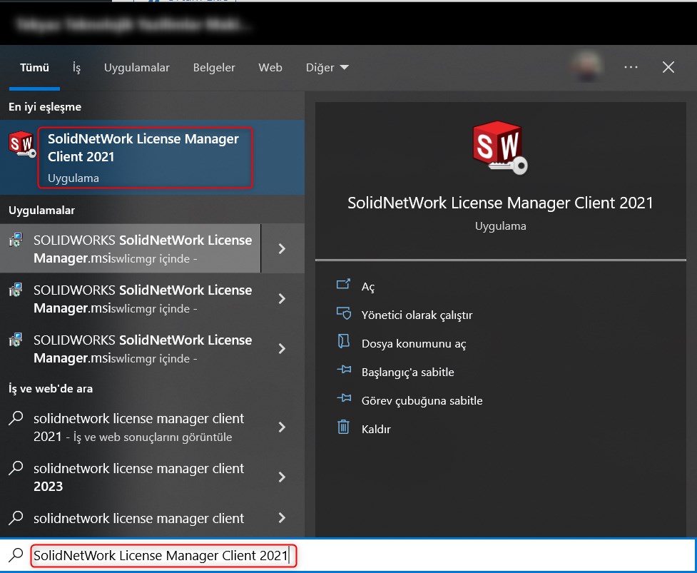The image size is (697, 573).
Task: Expand the 'client 2023' web suggestion arrow
Action: pyautogui.click(x=282, y=477)
